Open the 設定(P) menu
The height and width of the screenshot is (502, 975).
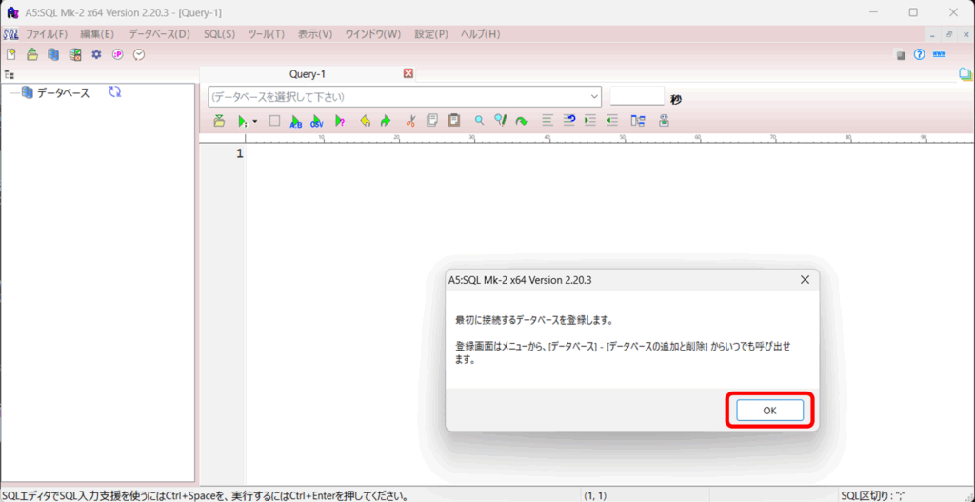pyautogui.click(x=431, y=34)
